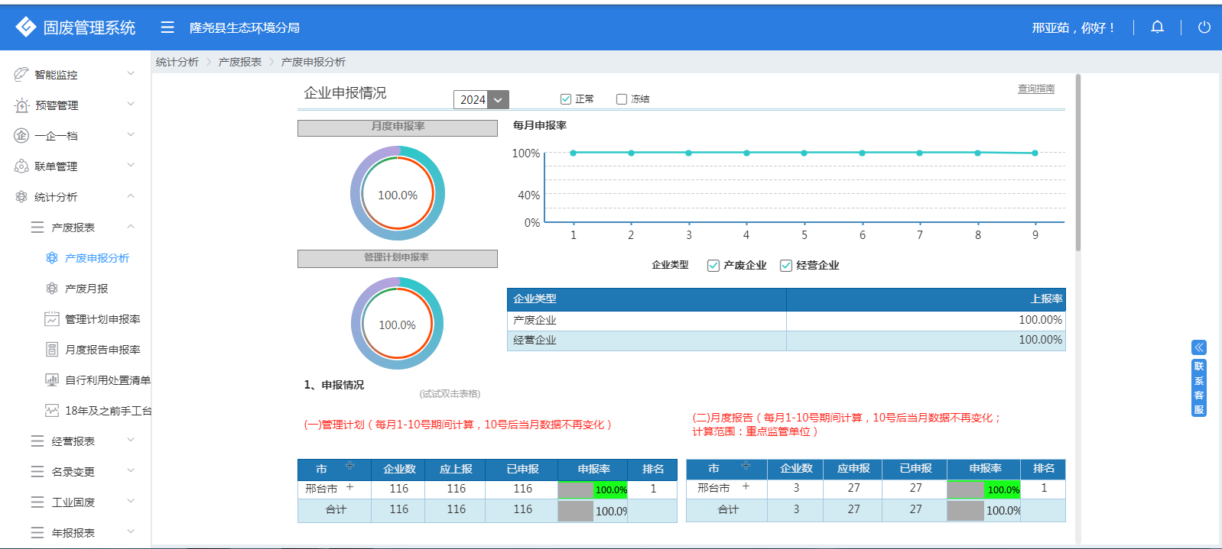Open 产废月报 in the sidebar
This screenshot has width=1222, height=549.
click(x=86, y=289)
